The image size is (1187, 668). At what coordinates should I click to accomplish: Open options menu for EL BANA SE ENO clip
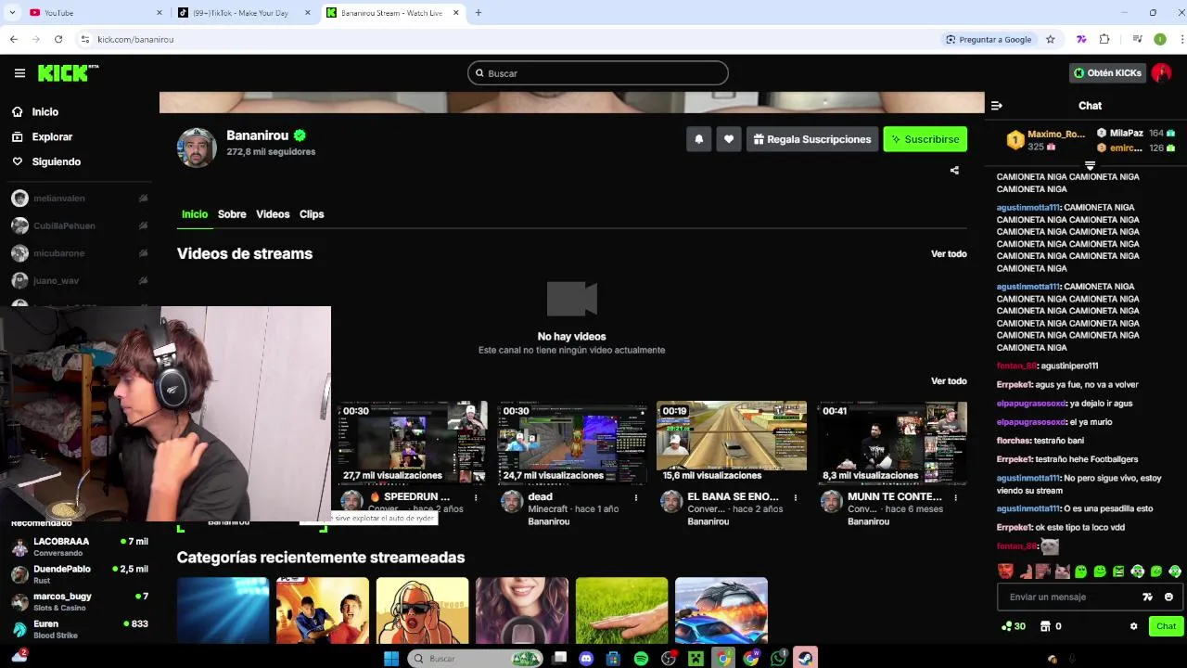pyautogui.click(x=795, y=497)
